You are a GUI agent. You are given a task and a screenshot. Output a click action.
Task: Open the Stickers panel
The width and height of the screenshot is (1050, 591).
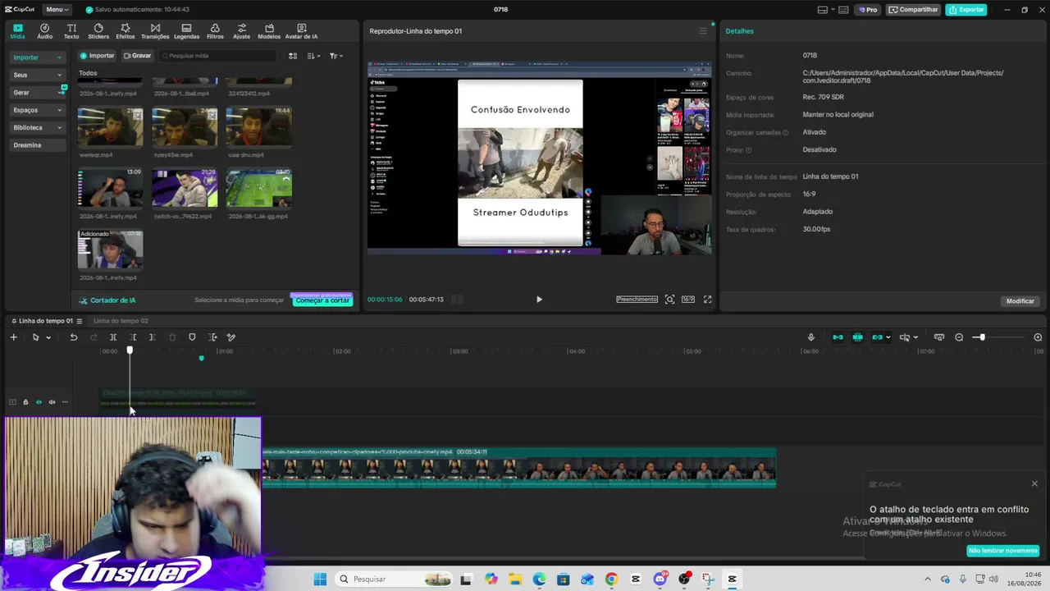pyautogui.click(x=98, y=31)
